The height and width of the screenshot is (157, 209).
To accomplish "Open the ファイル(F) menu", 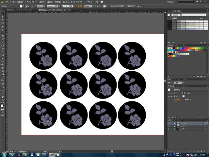I will pyautogui.click(x=10, y=2).
